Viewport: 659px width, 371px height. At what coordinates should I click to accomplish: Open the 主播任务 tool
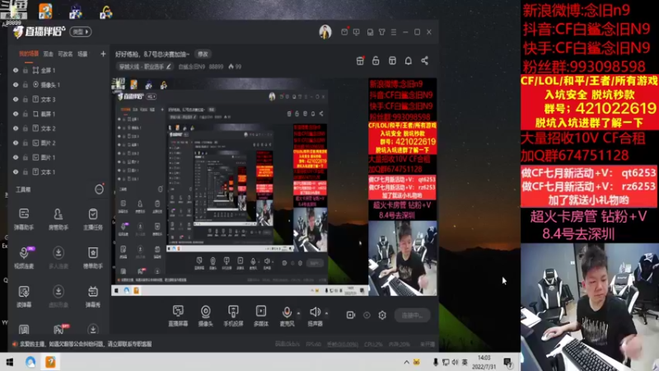93,218
